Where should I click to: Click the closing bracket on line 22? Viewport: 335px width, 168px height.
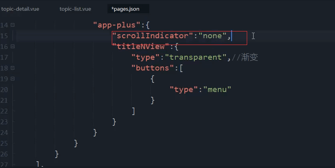coord(133,111)
